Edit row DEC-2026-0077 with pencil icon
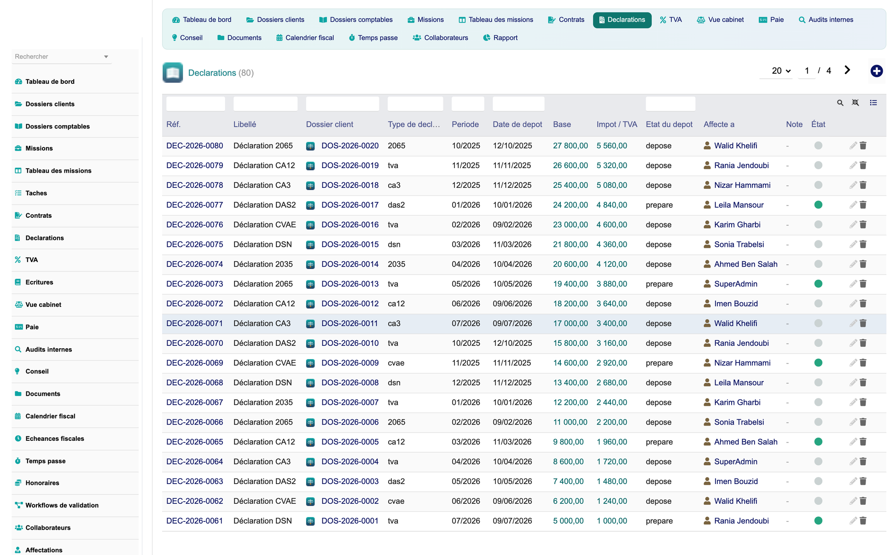Viewport: 896px width, 555px height. (853, 205)
